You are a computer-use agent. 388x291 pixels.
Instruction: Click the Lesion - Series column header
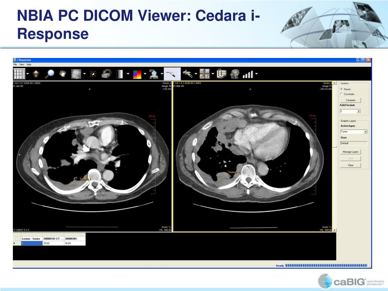coord(32,239)
